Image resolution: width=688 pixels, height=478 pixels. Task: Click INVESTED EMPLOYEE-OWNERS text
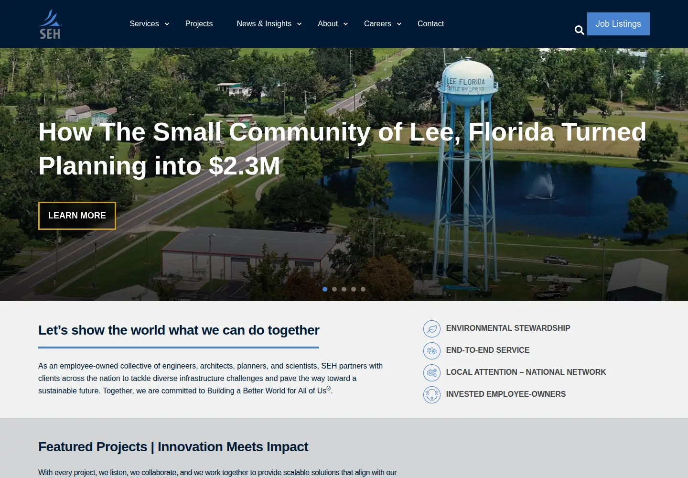tap(505, 394)
